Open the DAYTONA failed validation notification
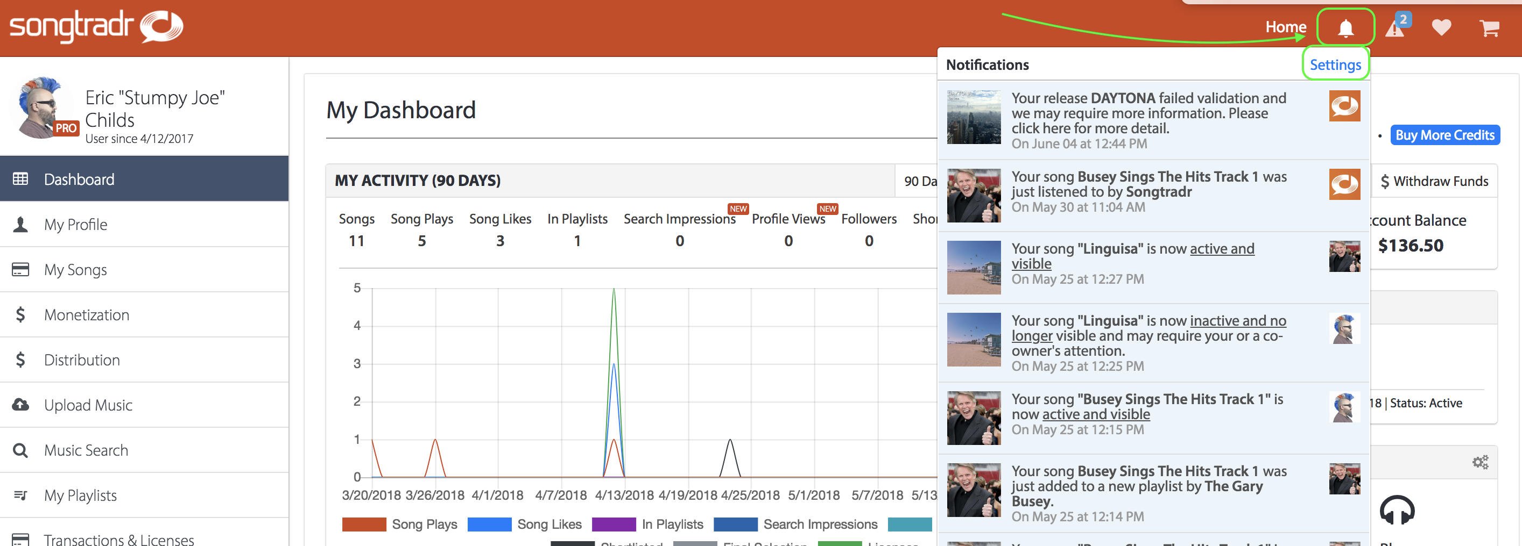Viewport: 1522px width, 546px height. click(1153, 120)
